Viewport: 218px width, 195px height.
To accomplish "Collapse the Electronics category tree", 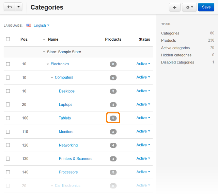I will (48, 64).
